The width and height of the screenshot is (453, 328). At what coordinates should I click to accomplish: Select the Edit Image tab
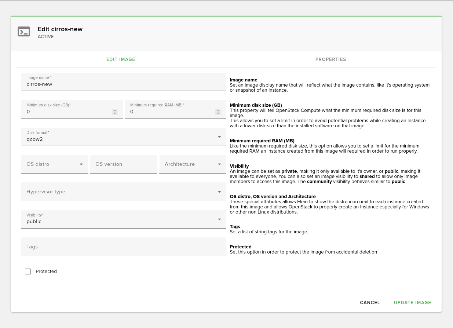pyautogui.click(x=121, y=59)
